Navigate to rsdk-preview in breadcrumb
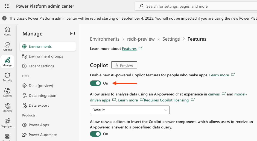Viewport: 257px width, 141px height. (x=141, y=39)
